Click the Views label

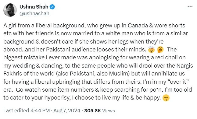pos(109,110)
